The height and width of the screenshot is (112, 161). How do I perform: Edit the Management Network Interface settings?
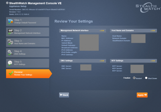[102, 31]
